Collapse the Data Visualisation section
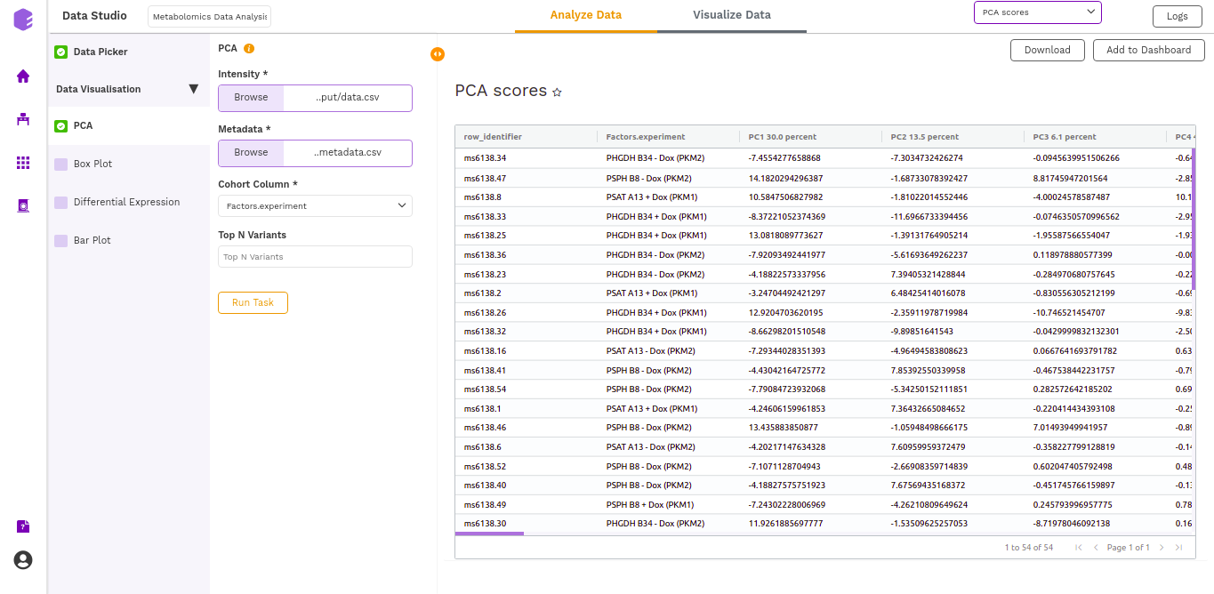The image size is (1214, 594). click(x=193, y=89)
